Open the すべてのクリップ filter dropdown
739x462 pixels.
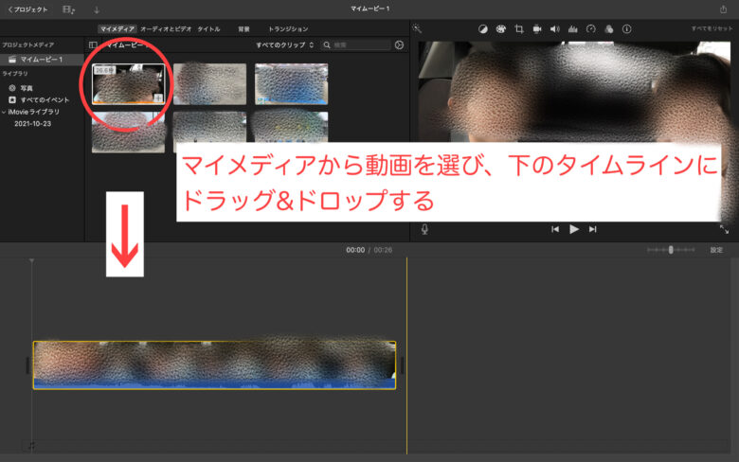pyautogui.click(x=284, y=44)
